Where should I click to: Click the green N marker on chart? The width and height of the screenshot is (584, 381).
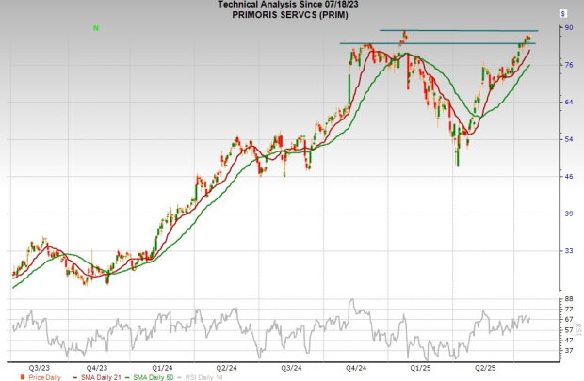[96, 28]
